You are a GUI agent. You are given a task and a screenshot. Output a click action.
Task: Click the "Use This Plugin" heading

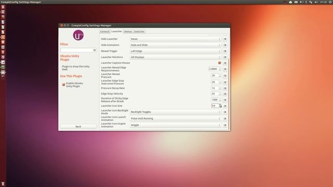point(71,76)
